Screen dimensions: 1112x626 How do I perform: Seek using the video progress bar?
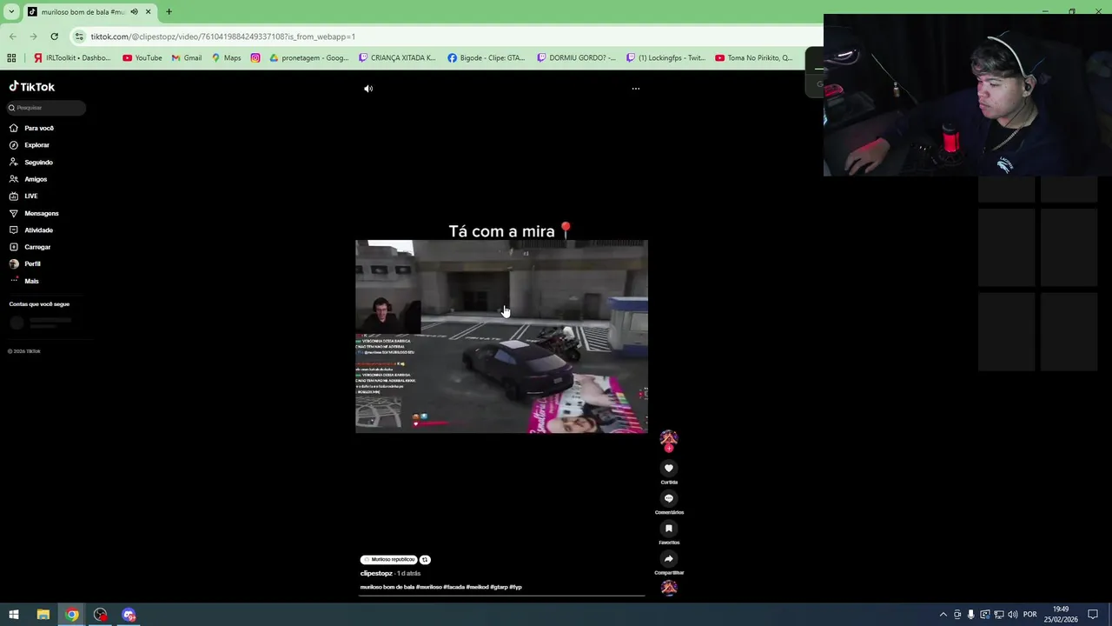pyautogui.click(x=502, y=596)
